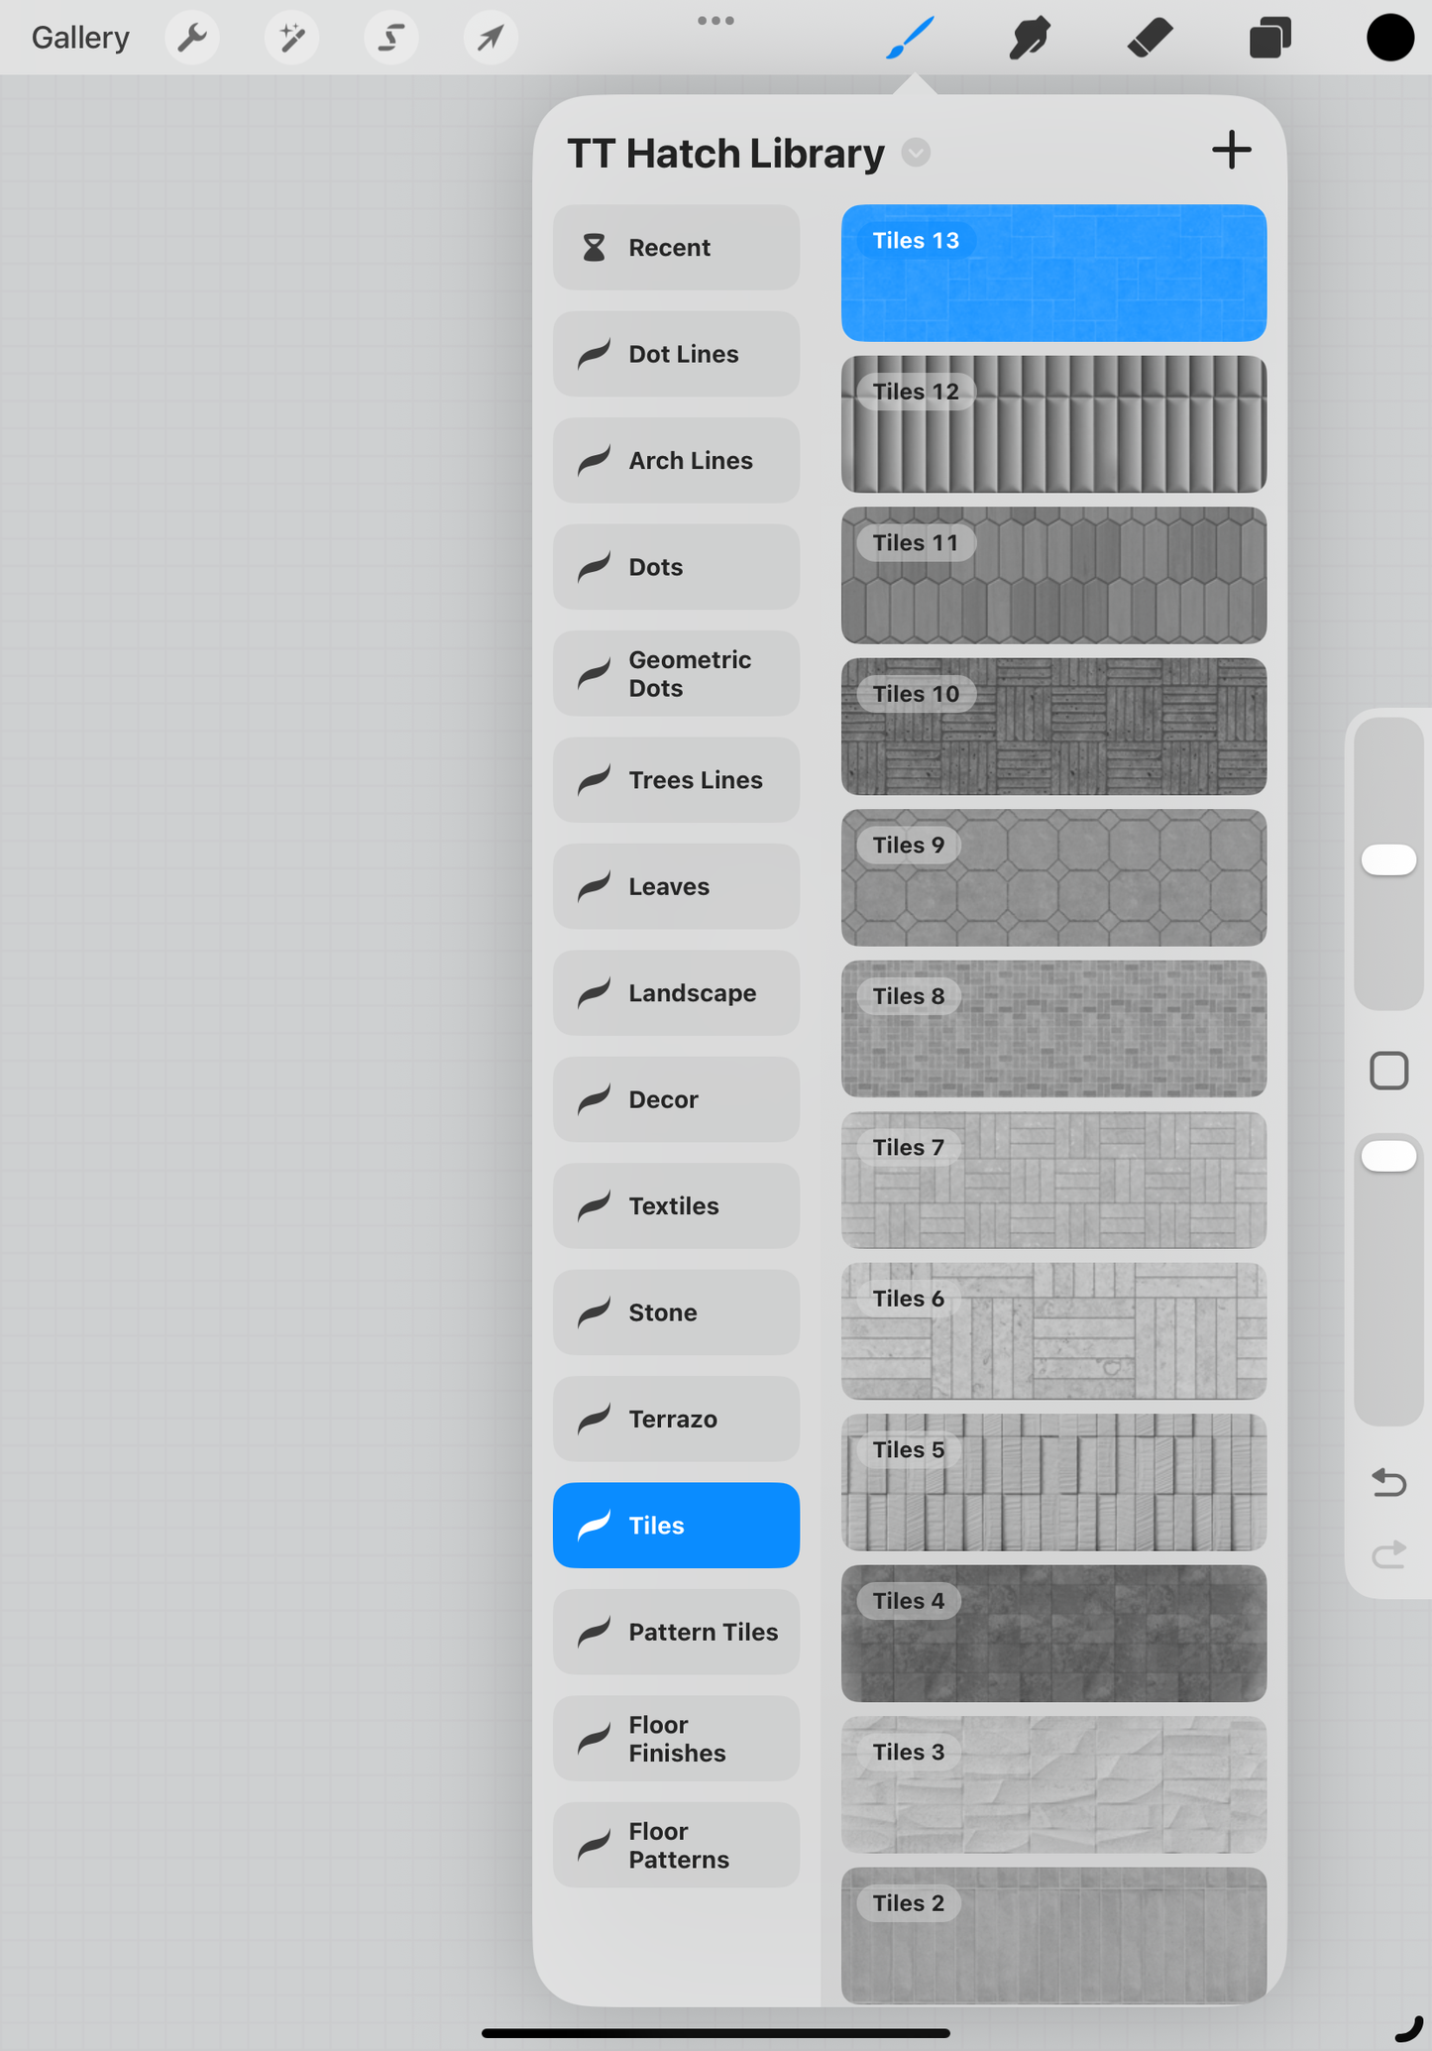The width and height of the screenshot is (1432, 2051).
Task: Activate the Transform arrow tool
Action: point(491,38)
